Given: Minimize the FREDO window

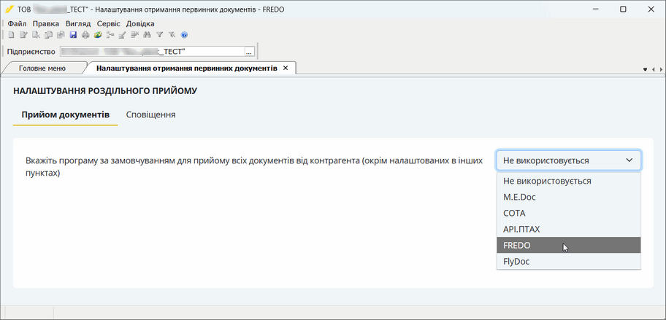Looking at the screenshot, I should pyautogui.click(x=594, y=9).
